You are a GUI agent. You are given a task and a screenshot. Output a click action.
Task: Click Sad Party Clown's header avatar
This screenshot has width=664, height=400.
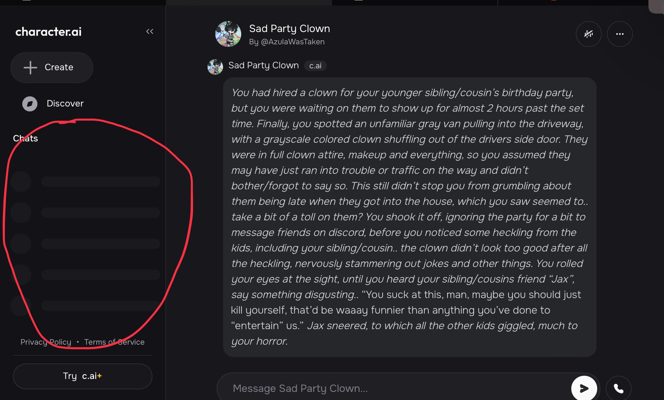click(228, 34)
